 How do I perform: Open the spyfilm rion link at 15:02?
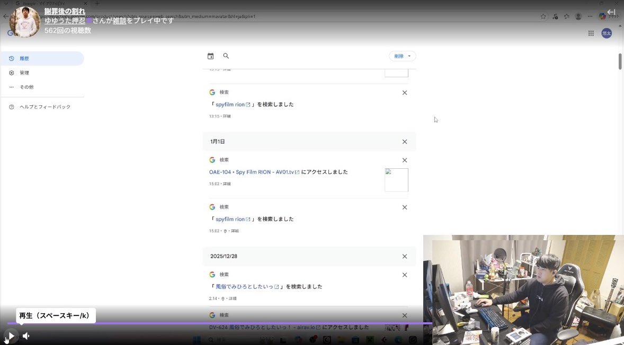pyautogui.click(x=233, y=219)
